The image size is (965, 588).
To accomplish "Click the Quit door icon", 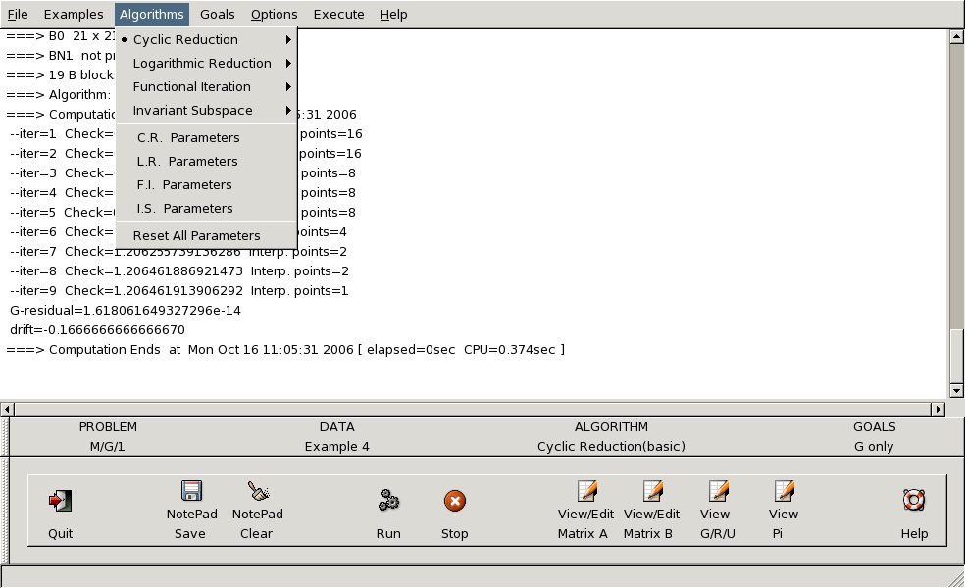I will pos(60,501).
